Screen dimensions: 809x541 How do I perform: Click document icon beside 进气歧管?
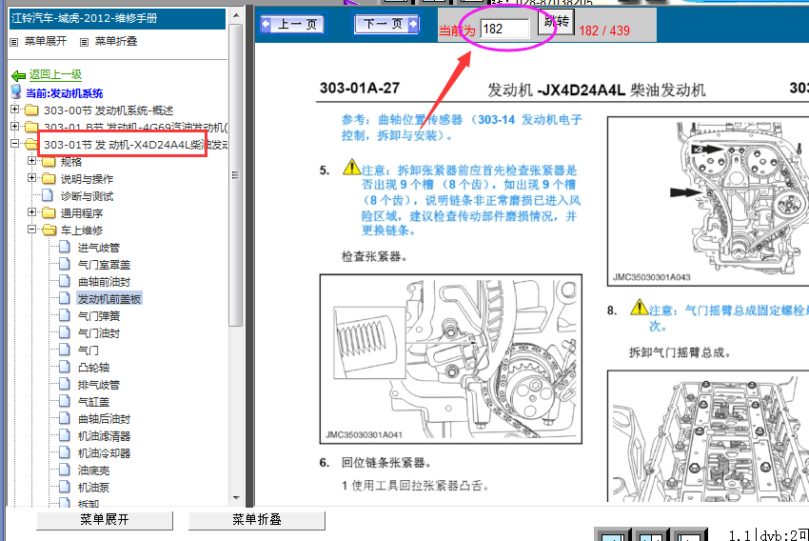(65, 247)
